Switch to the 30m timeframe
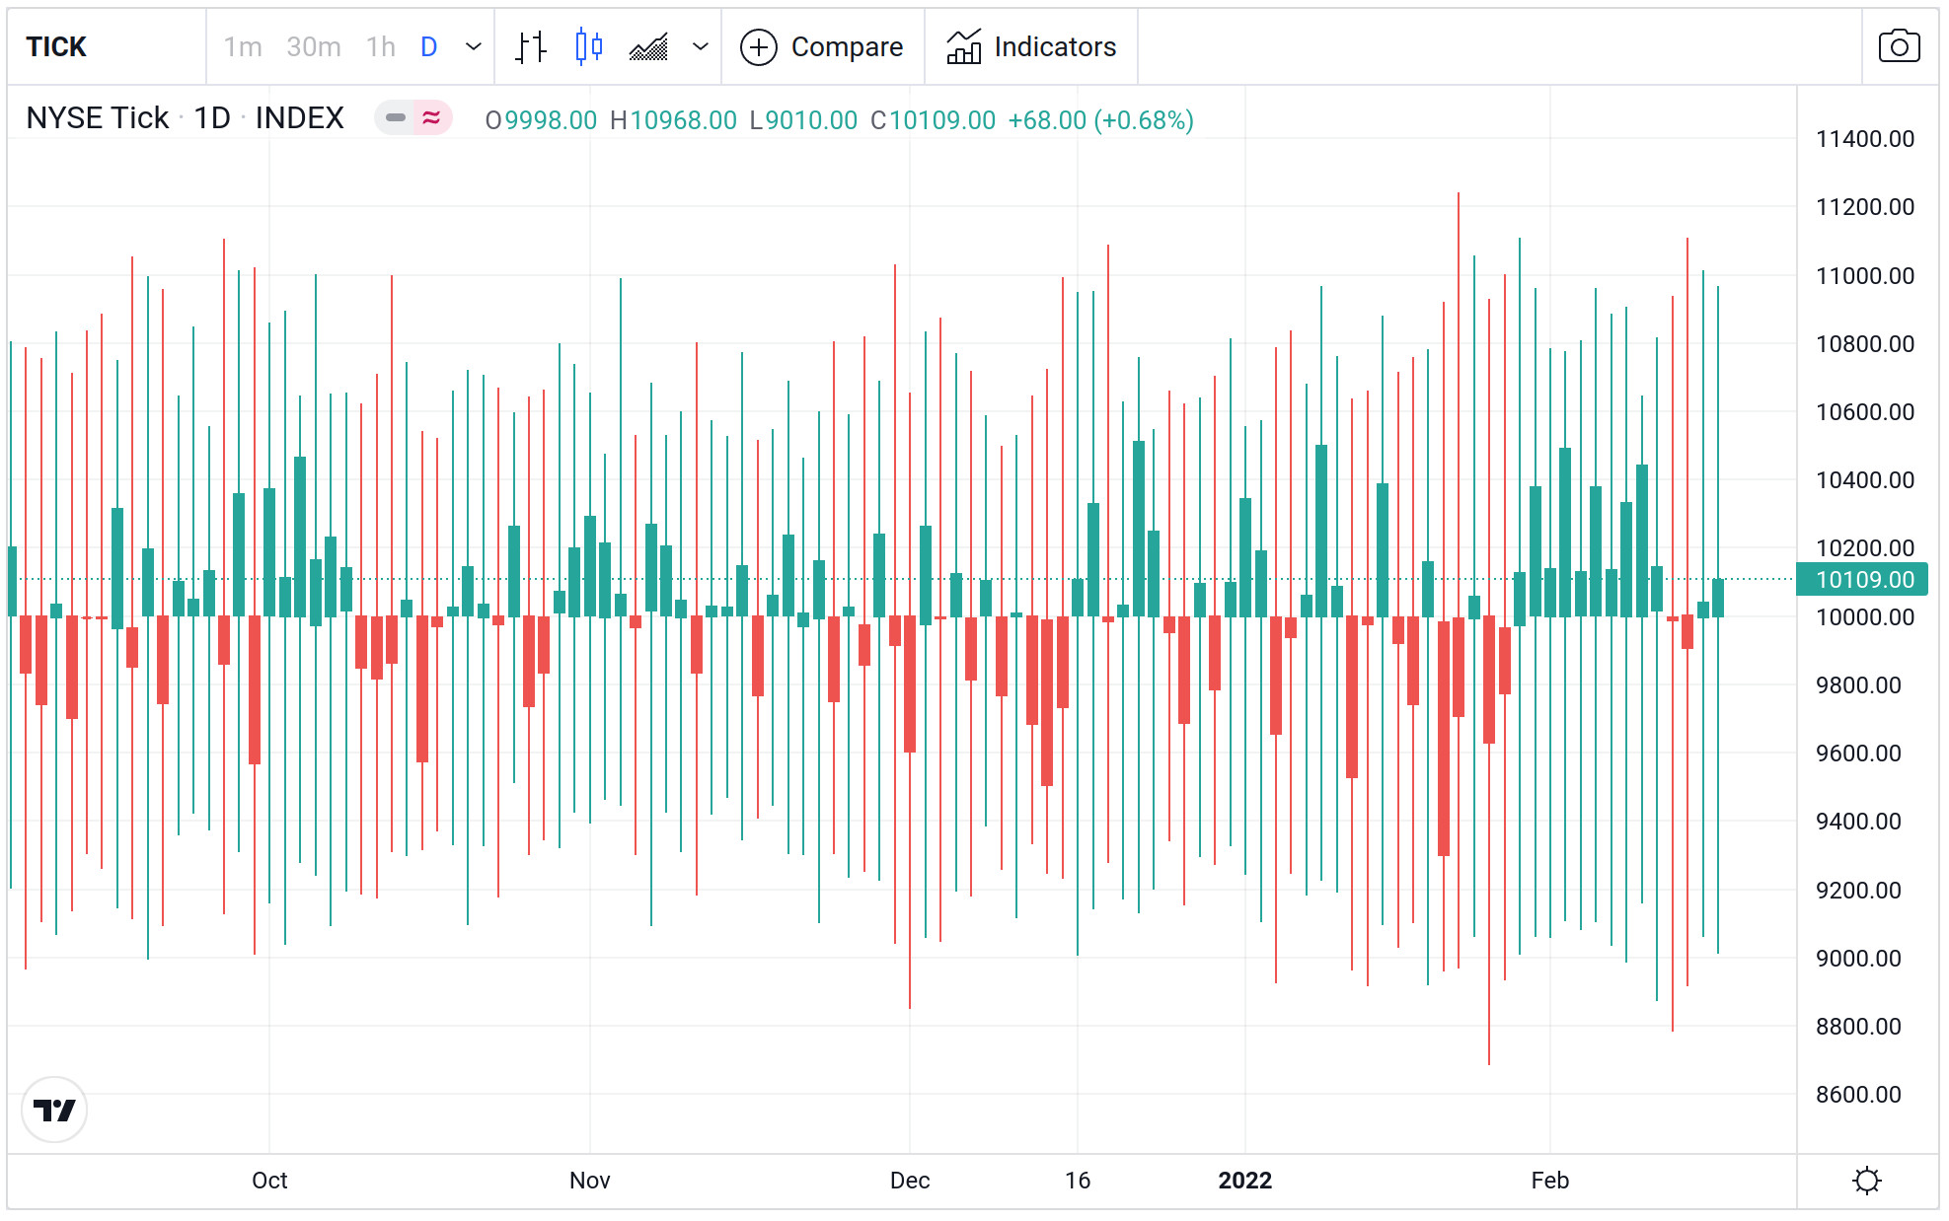 pos(314,46)
